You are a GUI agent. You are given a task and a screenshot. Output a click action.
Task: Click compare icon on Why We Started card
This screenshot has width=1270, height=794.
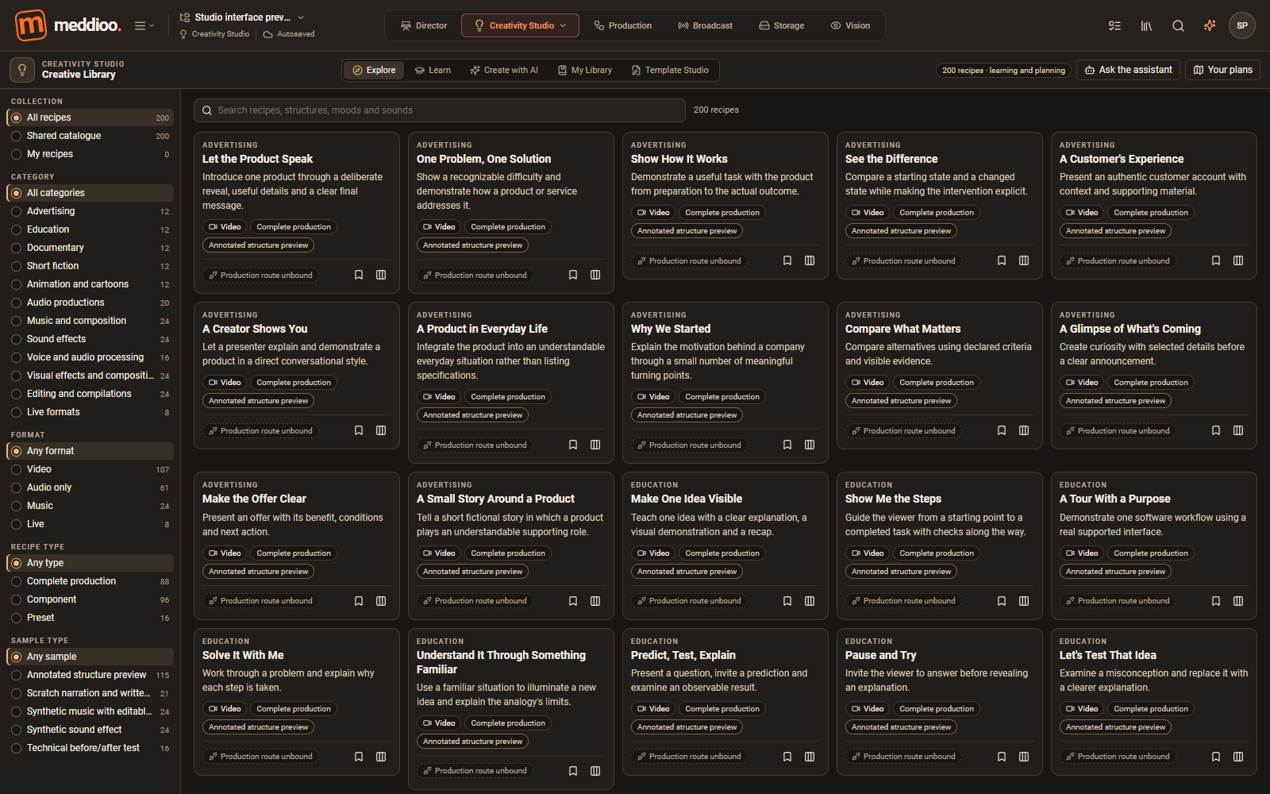click(810, 445)
